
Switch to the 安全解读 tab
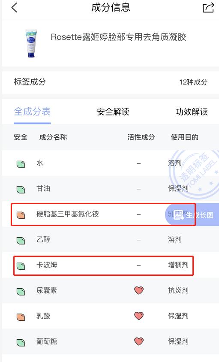pyautogui.click(x=113, y=112)
